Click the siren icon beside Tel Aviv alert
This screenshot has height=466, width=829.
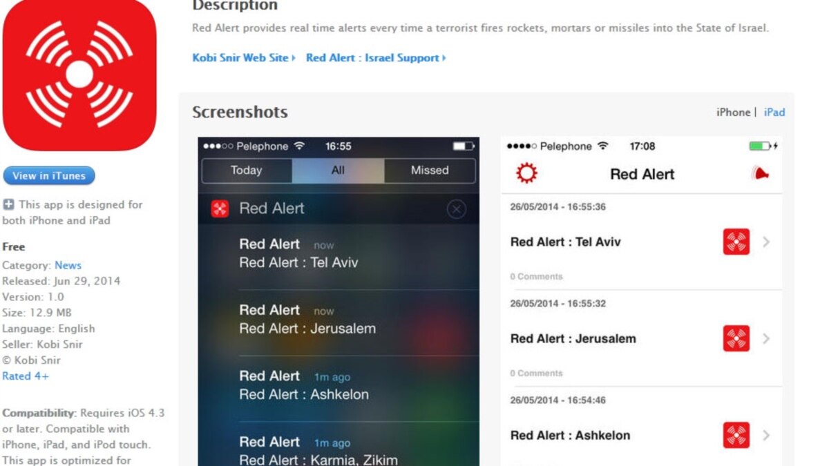[736, 242]
